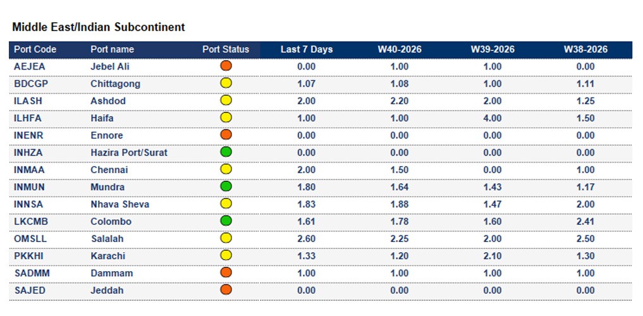Image resolution: width=643 pixels, height=316 pixels.
Task: Click the Salalah port name
Action: coord(107,239)
